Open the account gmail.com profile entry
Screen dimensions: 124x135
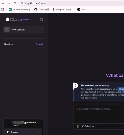(x=23, y=124)
